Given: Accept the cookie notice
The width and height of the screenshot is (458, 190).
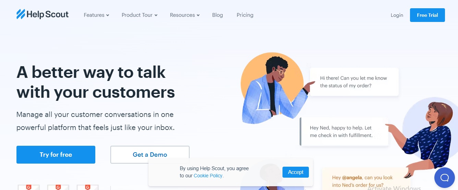Looking at the screenshot, I should tap(296, 172).
